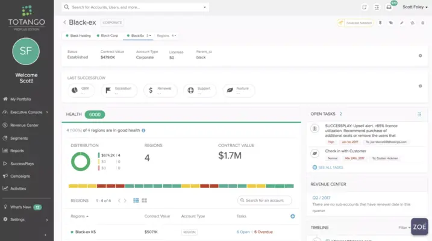Viewport: 432px width, 241px height.
Task: Focus the global search field
Action: click(x=135, y=7)
